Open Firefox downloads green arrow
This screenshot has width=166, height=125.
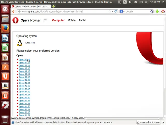click(x=157, y=11)
